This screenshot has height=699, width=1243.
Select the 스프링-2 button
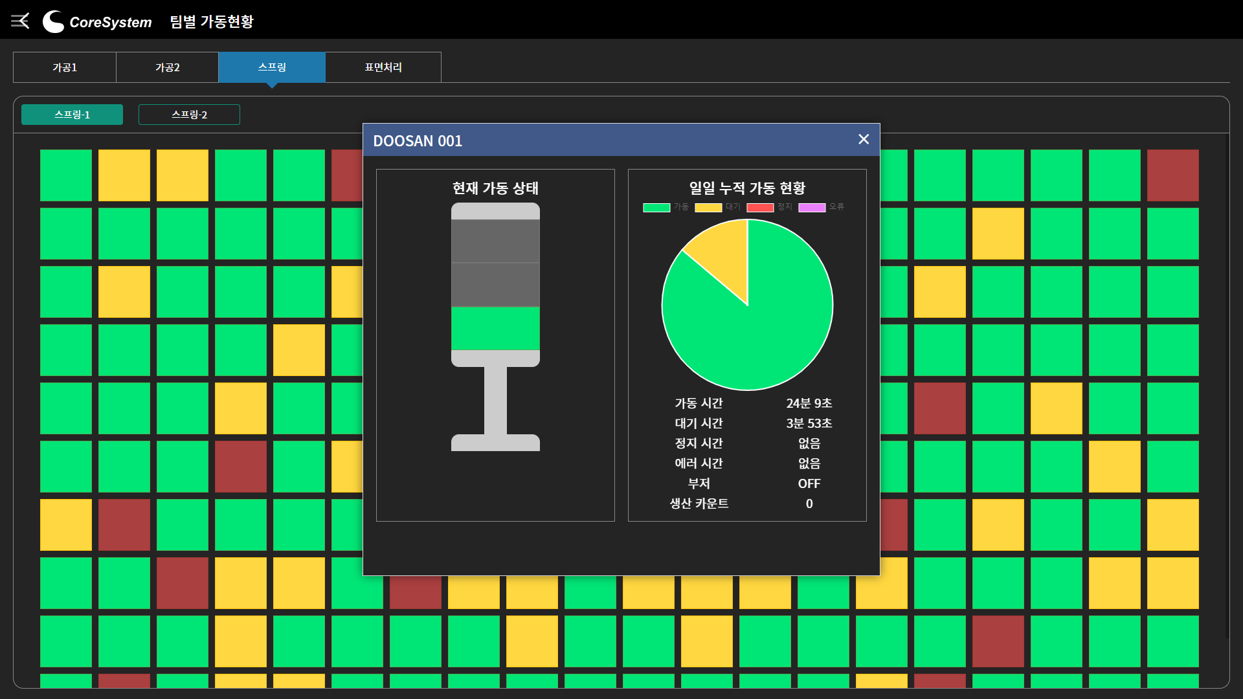189,115
